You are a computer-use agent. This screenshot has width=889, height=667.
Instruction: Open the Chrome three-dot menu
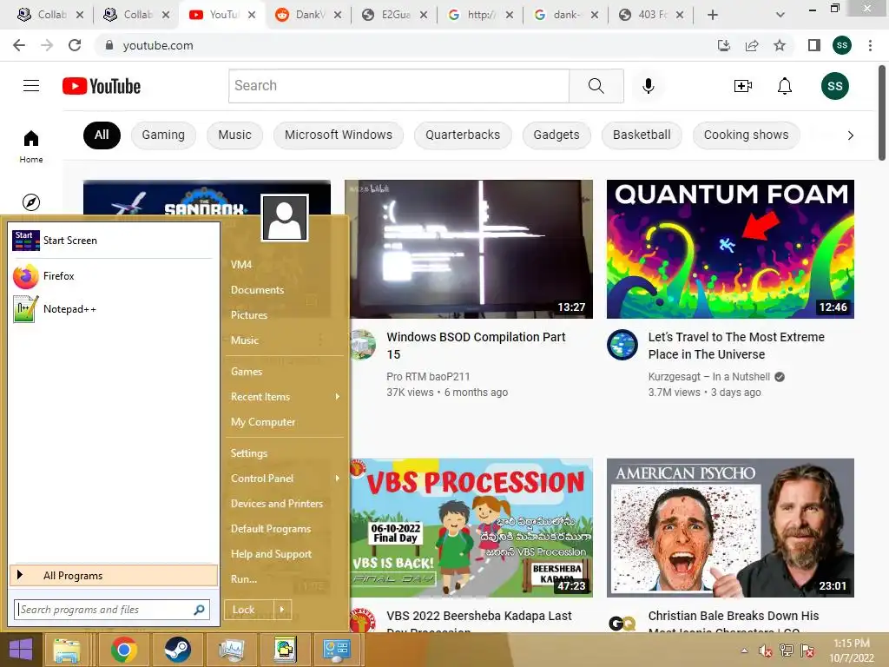tap(870, 45)
